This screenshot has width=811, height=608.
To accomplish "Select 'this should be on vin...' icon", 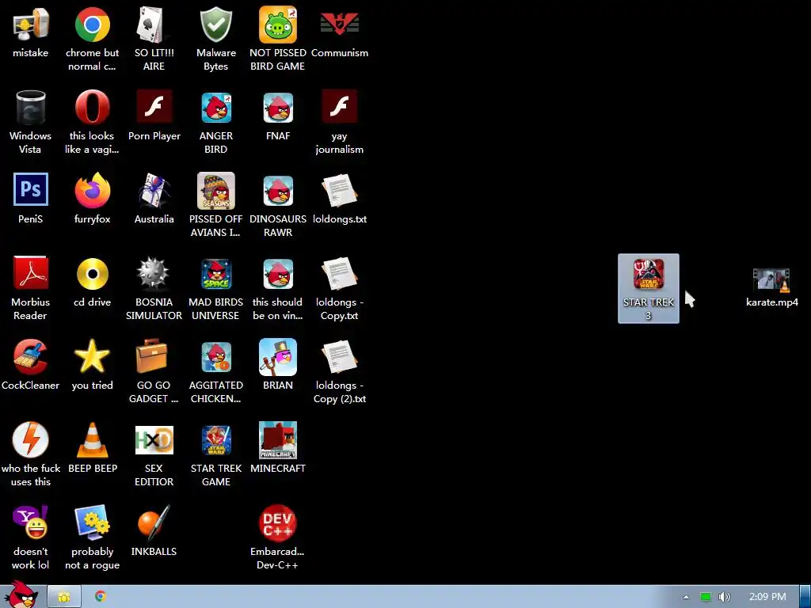I will (278, 274).
